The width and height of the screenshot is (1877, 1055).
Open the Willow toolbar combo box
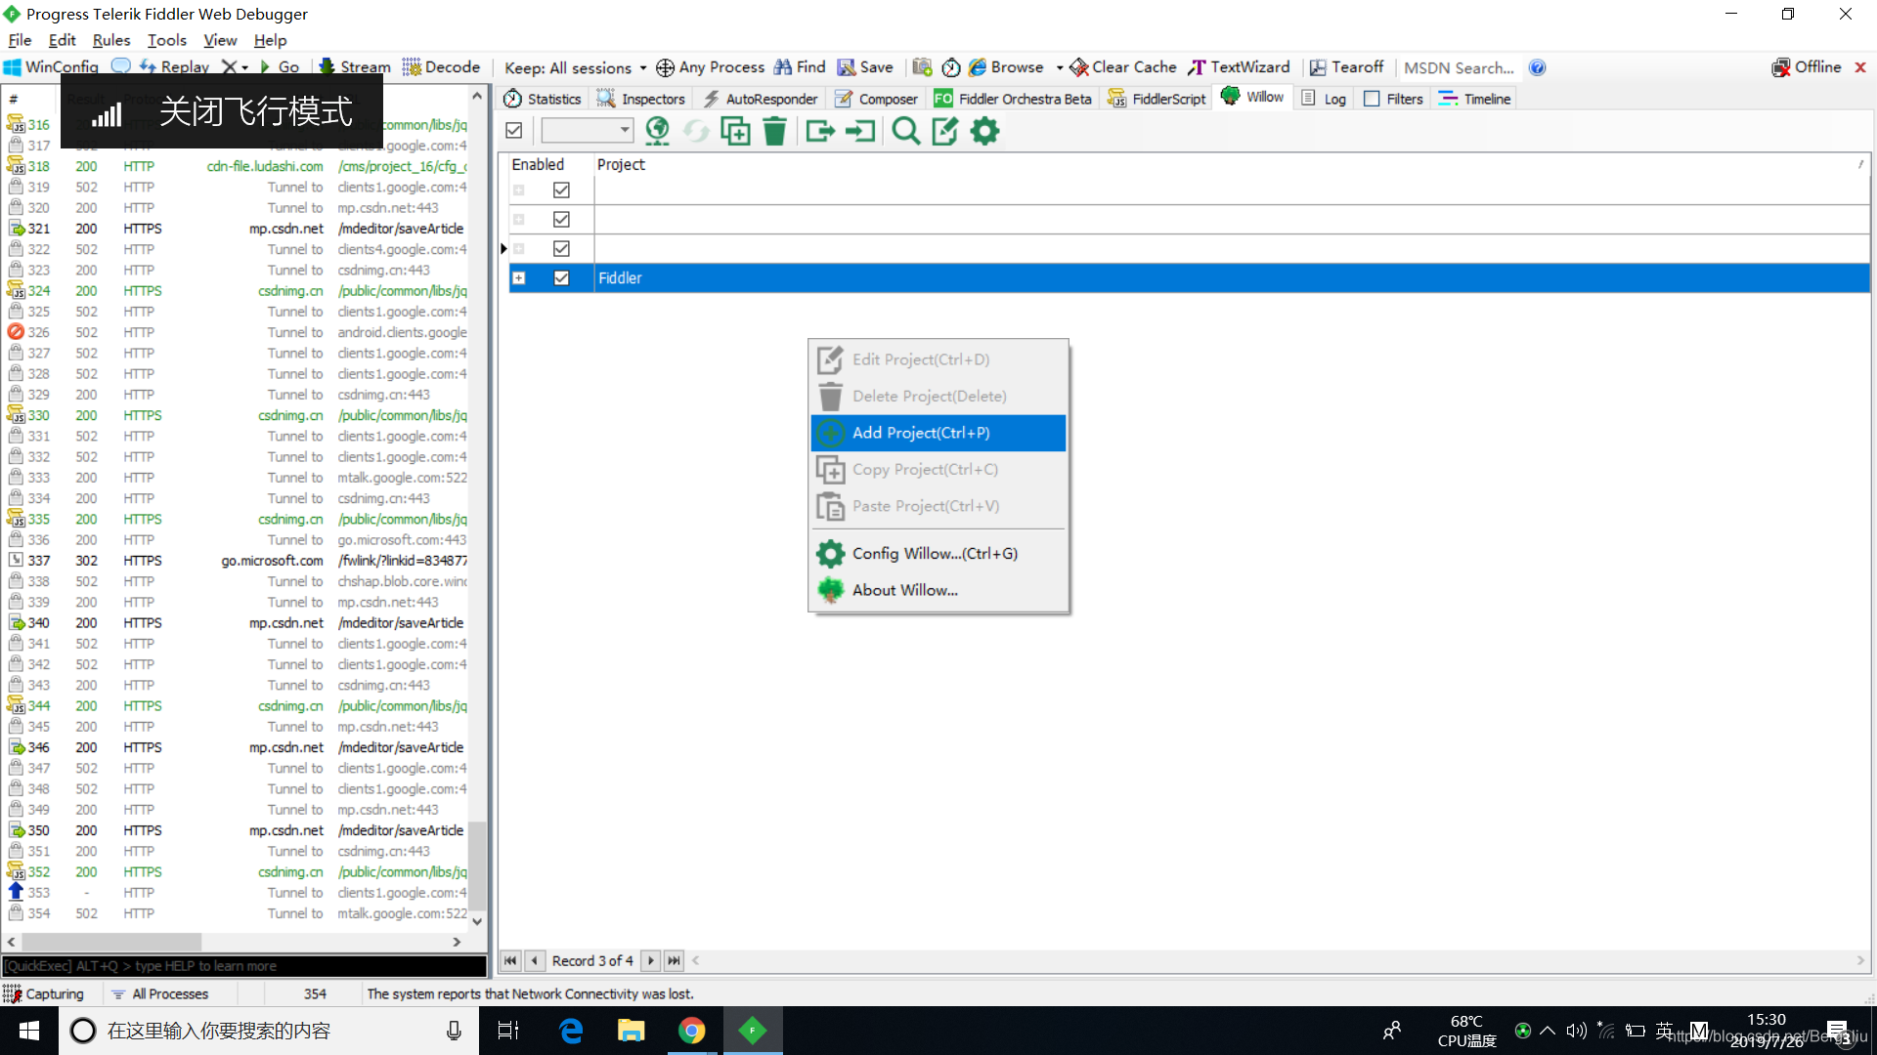tap(588, 130)
